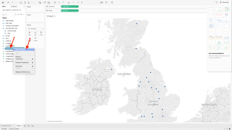Pick the horizontal bars thumbnail in Show Me
This screenshot has width=232, height=130.
click(212, 20)
